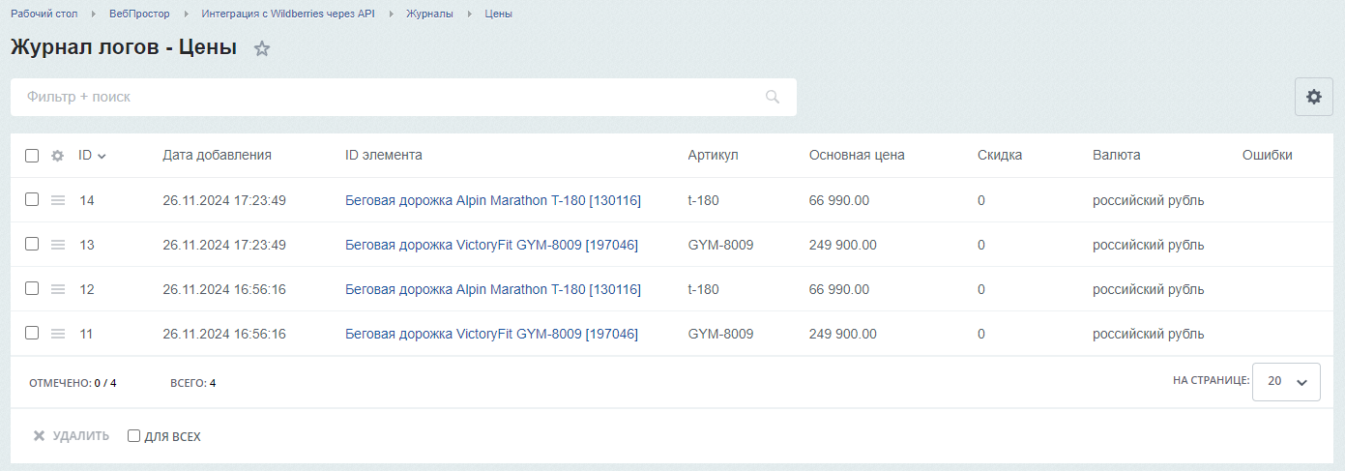The width and height of the screenshot is (1345, 471).
Task: Sort by 'Скидка' column header
Action: point(1000,155)
